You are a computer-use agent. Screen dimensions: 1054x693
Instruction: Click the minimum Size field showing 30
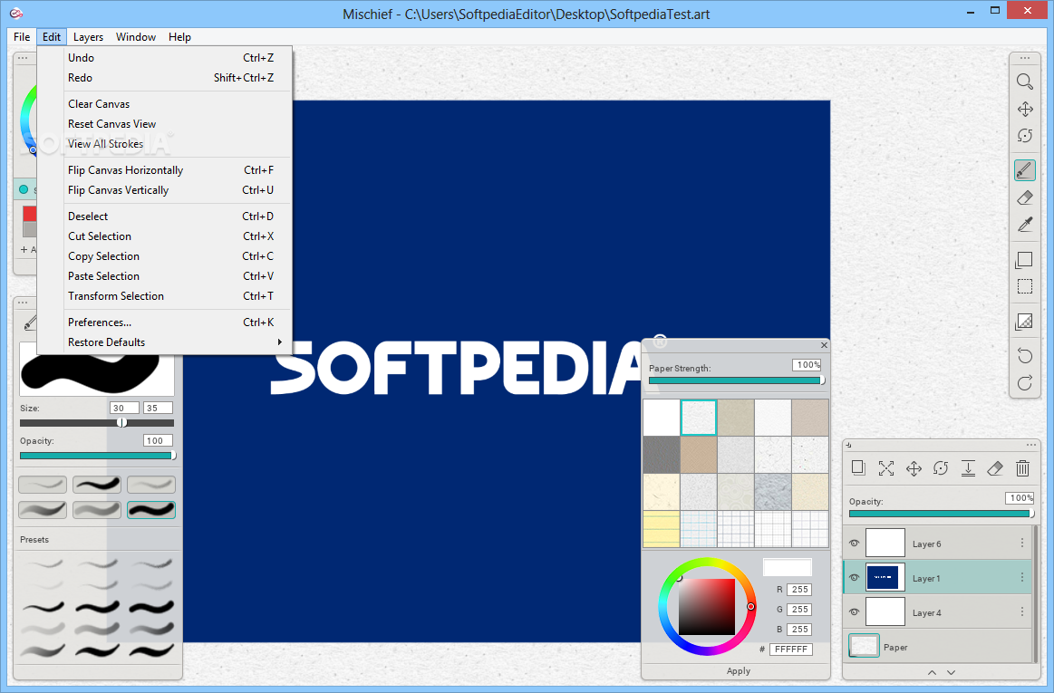click(x=124, y=408)
